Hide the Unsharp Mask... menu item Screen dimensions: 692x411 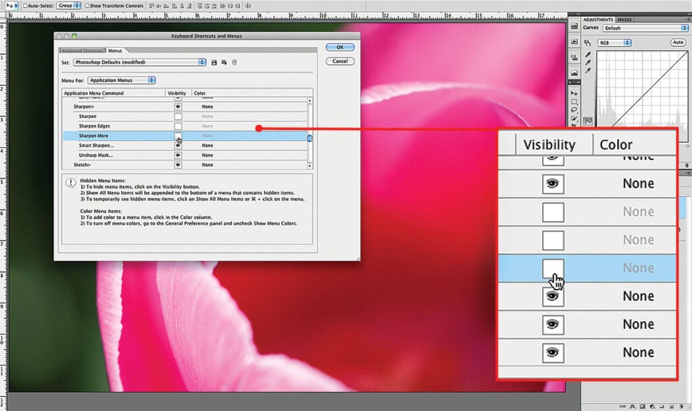pyautogui.click(x=178, y=155)
